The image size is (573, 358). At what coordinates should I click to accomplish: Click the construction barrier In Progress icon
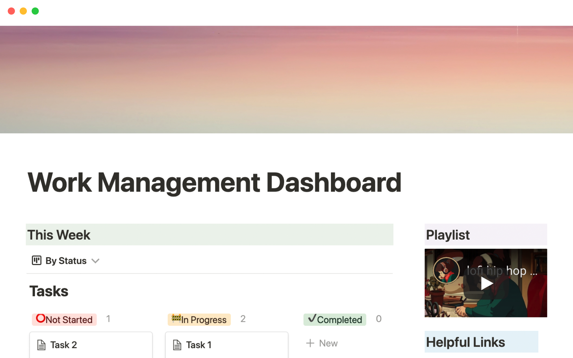point(176,318)
